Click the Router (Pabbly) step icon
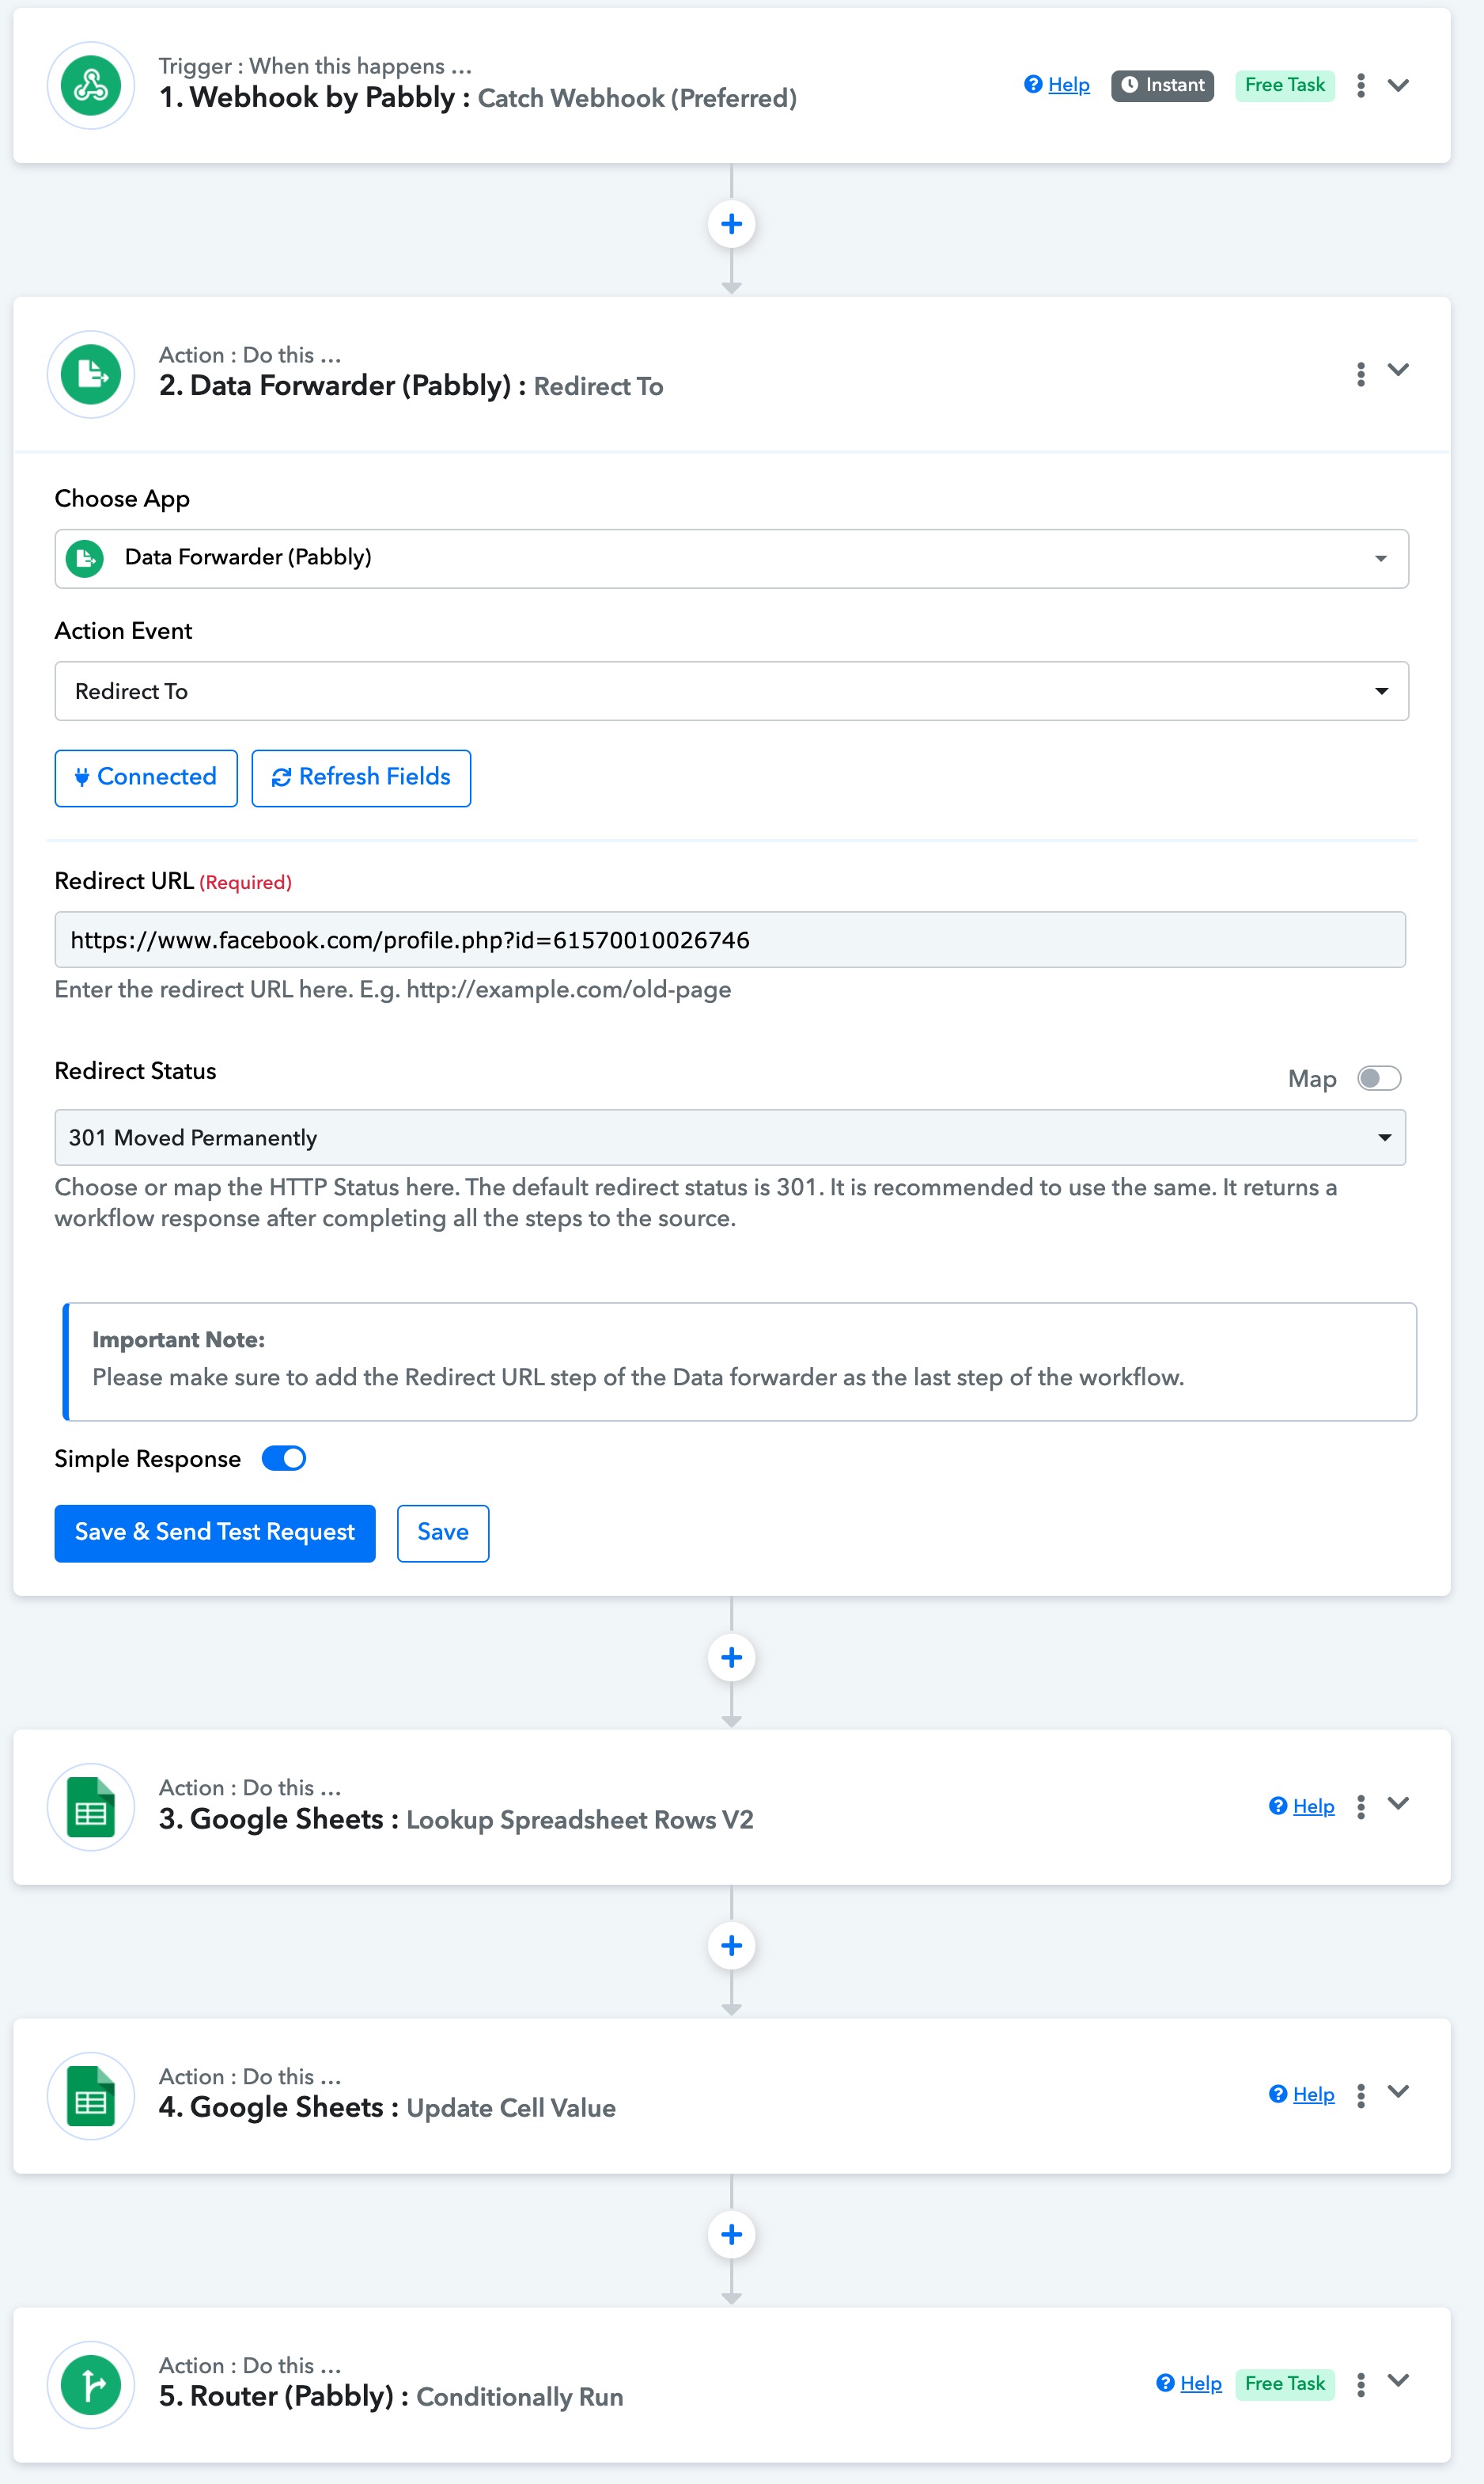The width and height of the screenshot is (1484, 2484). coord(91,2384)
